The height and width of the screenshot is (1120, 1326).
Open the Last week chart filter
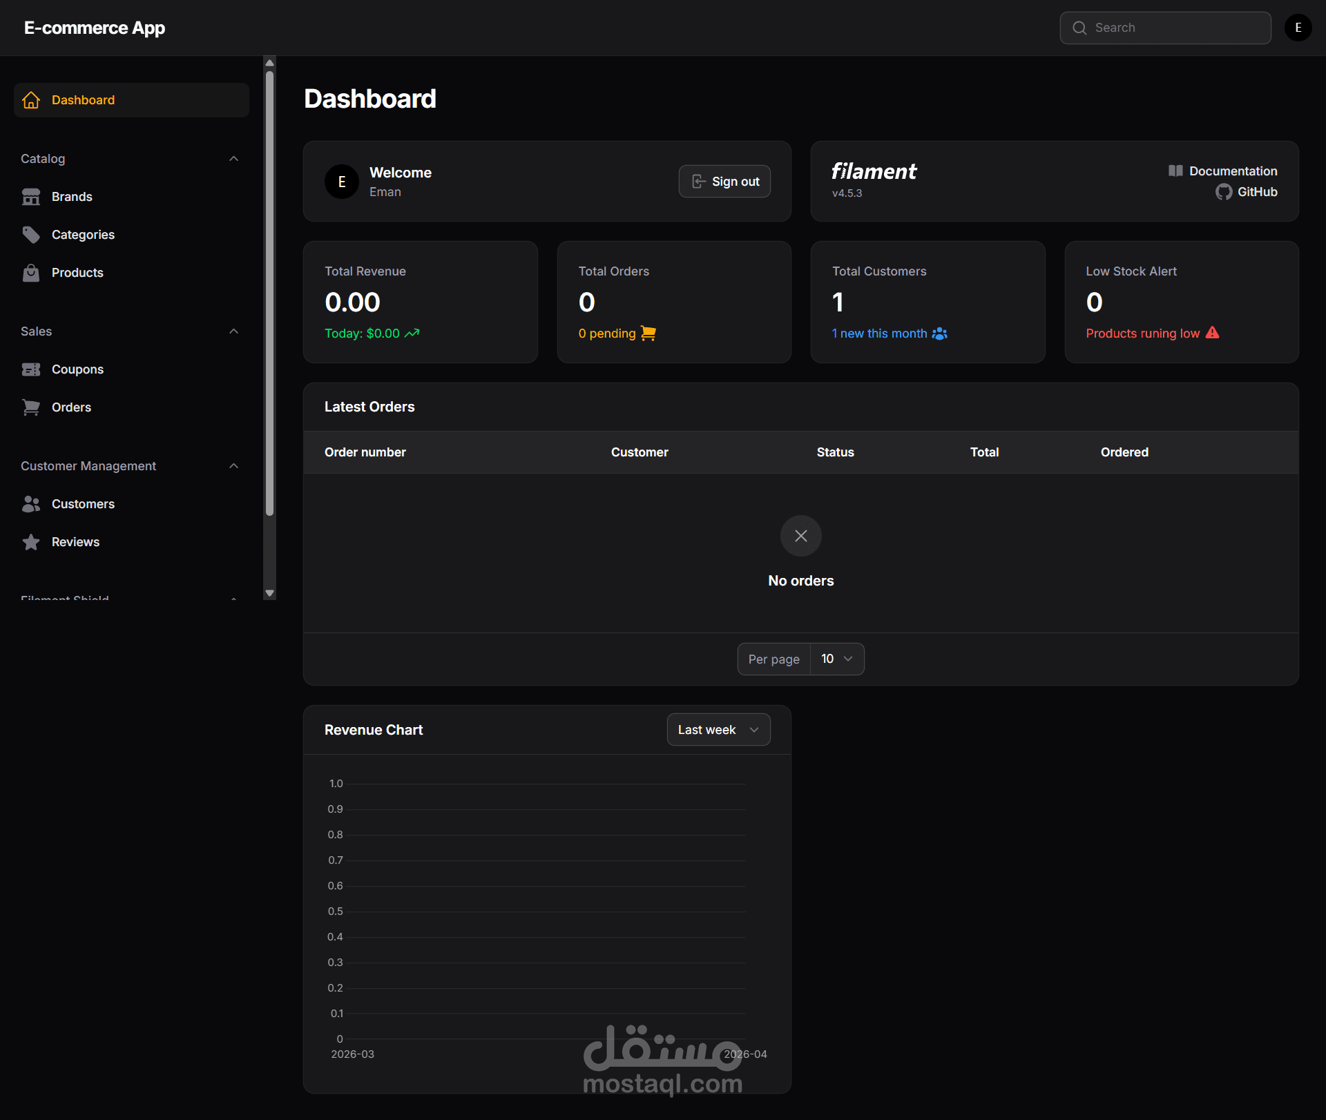(x=718, y=730)
